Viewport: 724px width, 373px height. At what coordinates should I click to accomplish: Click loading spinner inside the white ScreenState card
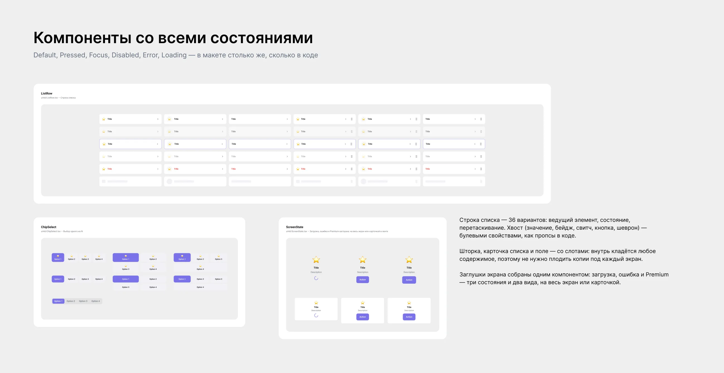click(316, 315)
